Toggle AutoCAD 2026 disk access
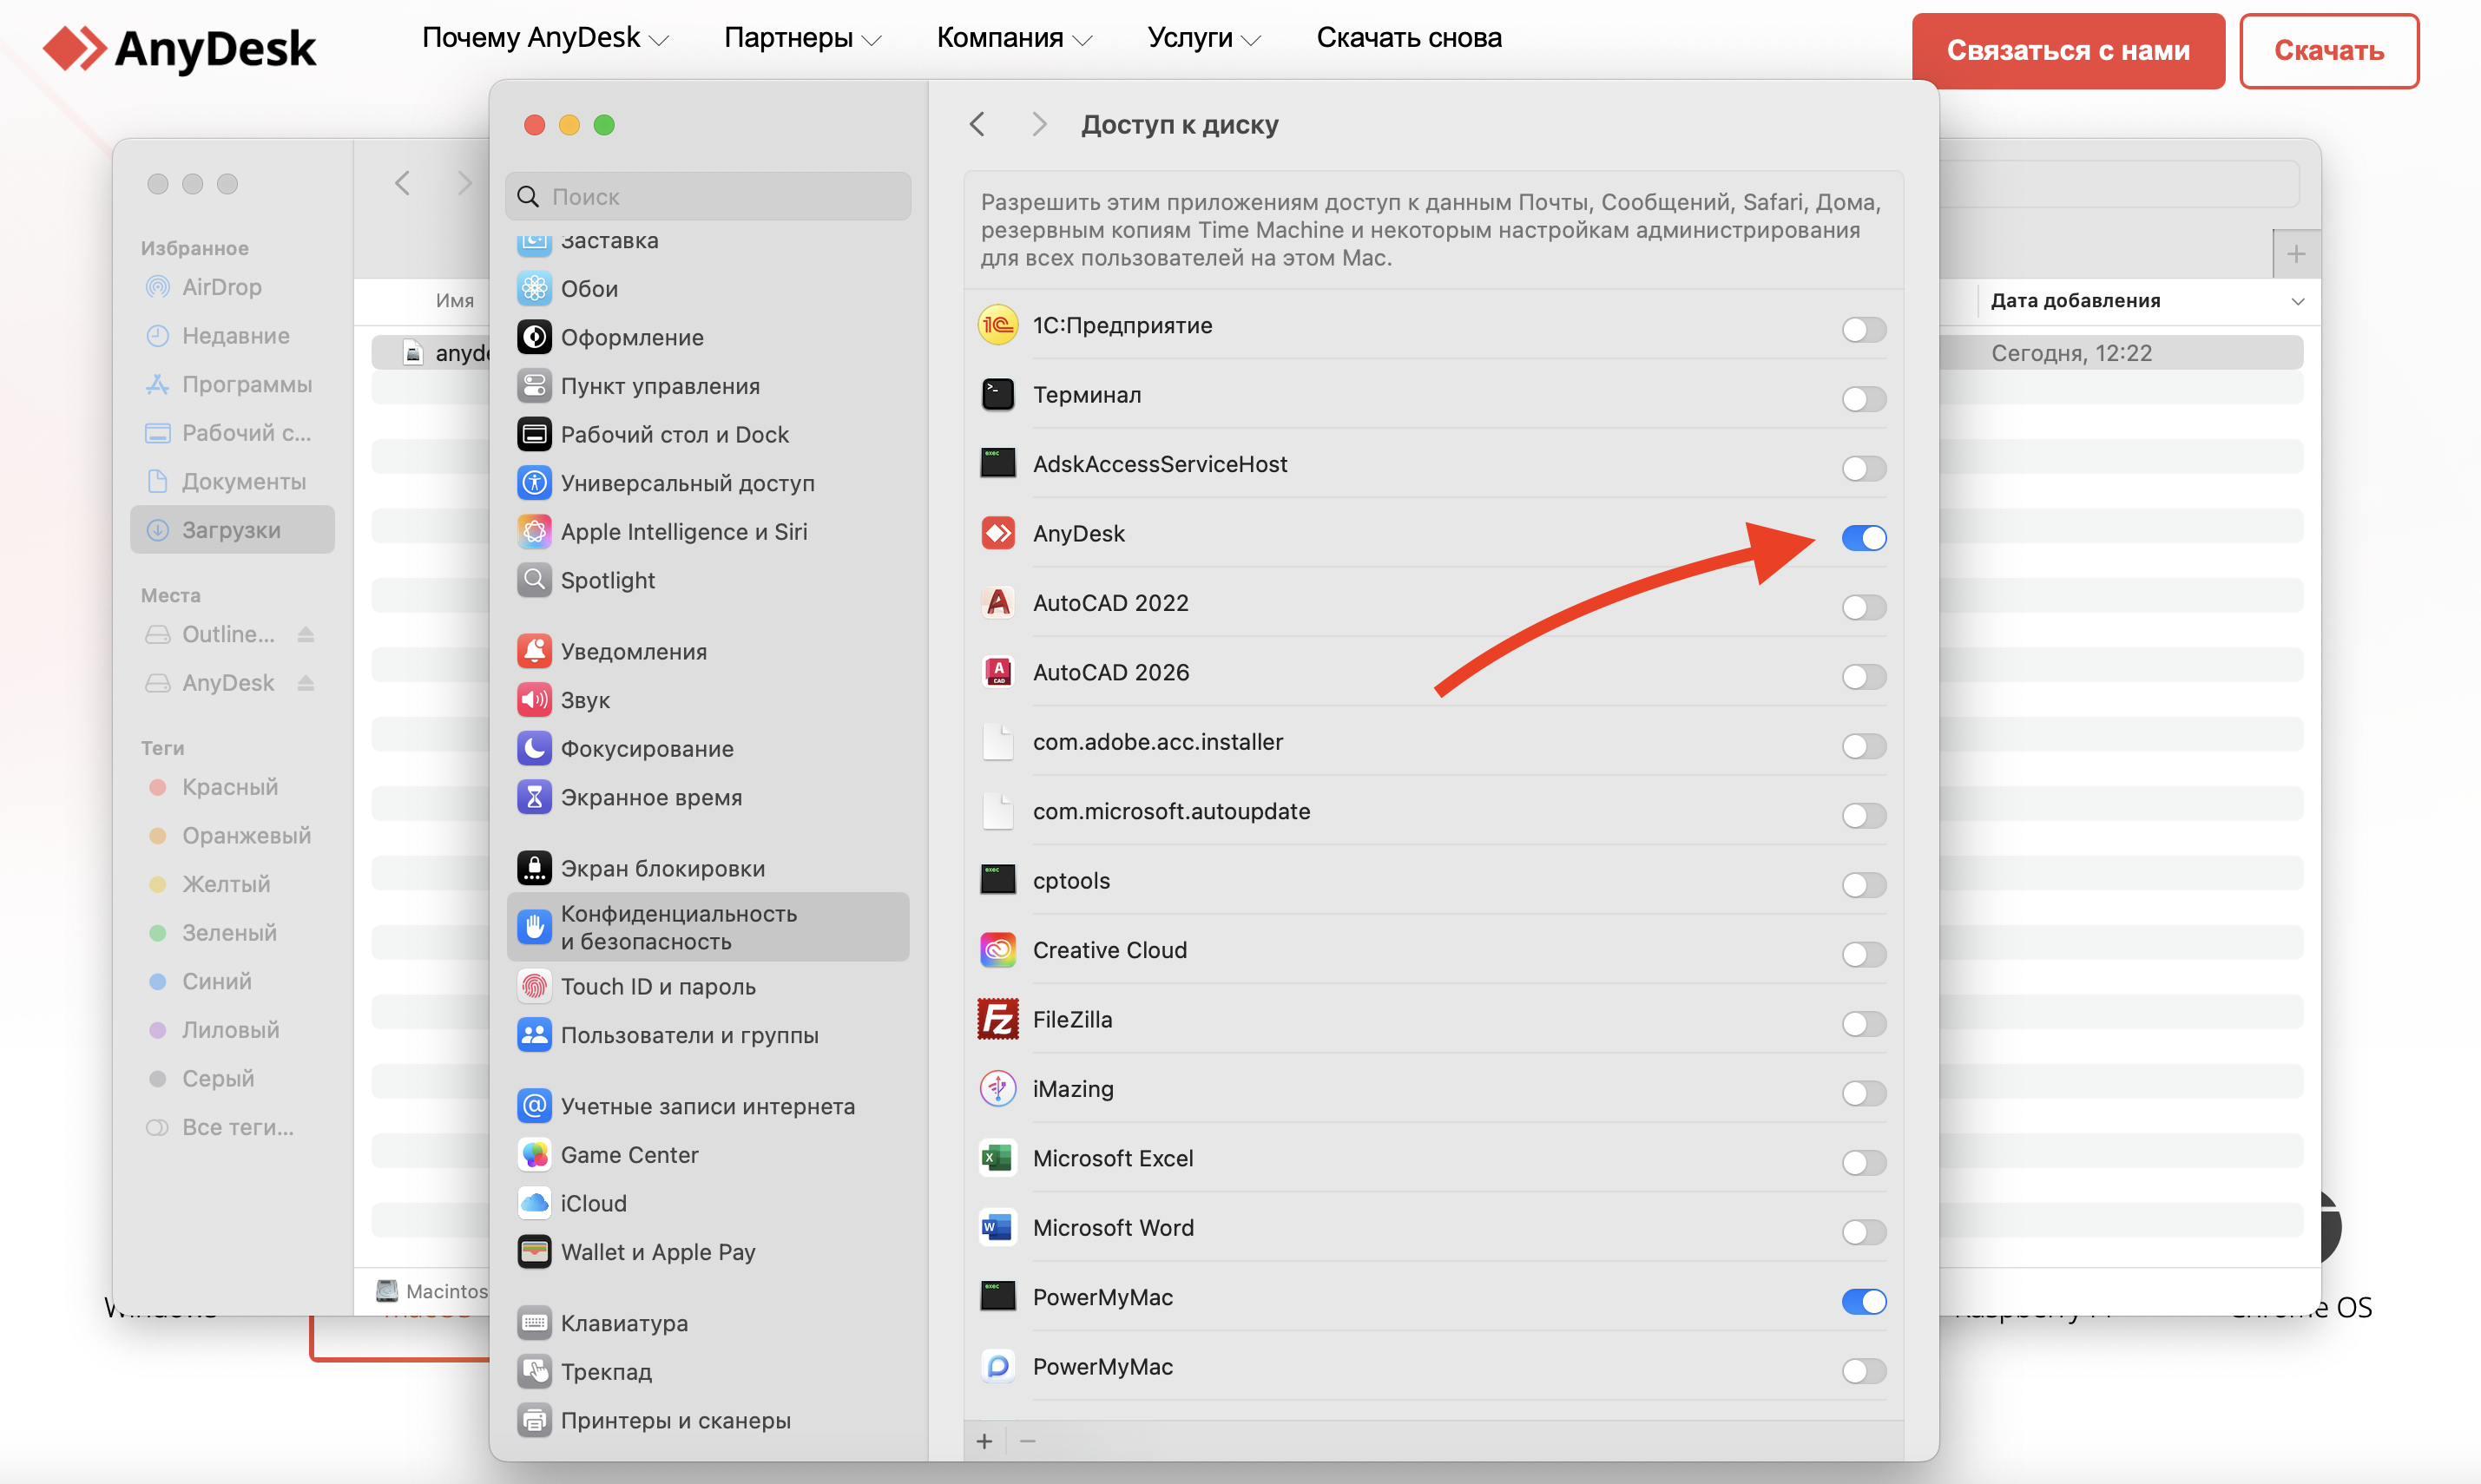 click(x=1864, y=676)
